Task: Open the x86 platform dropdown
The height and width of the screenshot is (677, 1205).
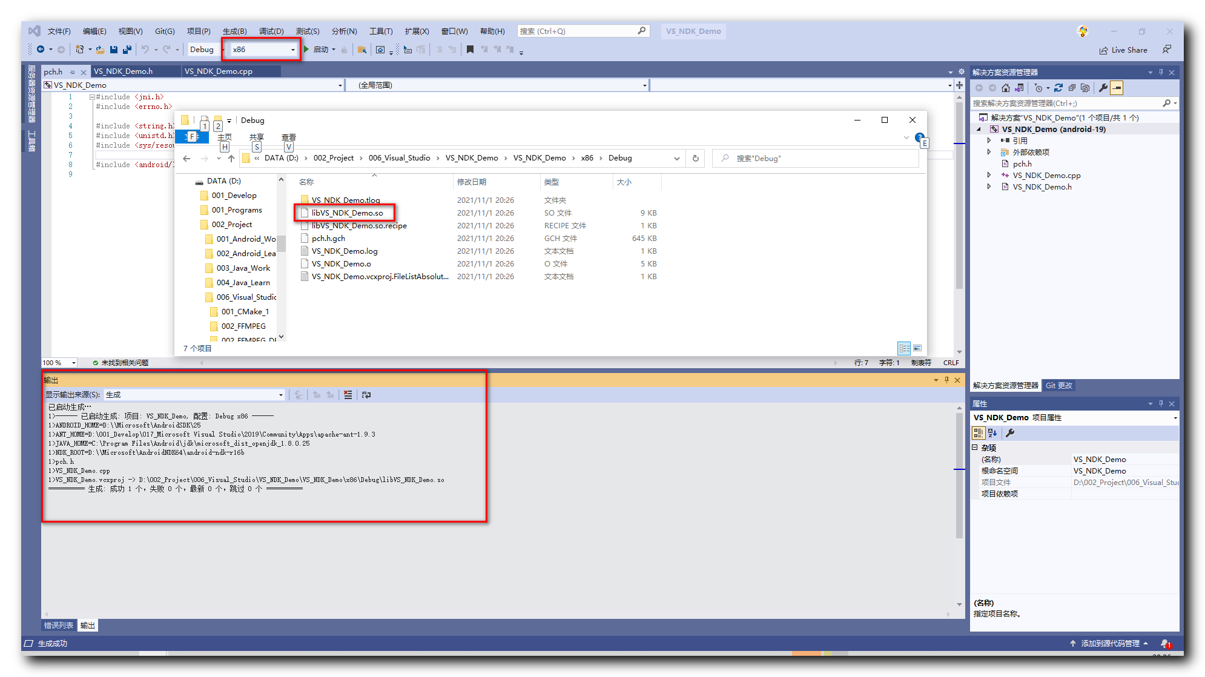Action: click(263, 50)
